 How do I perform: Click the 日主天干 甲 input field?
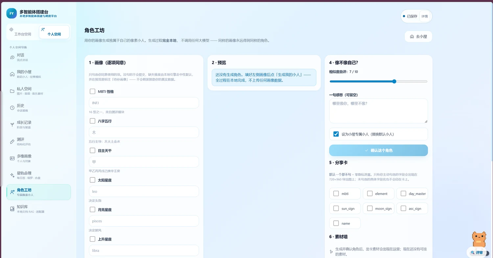coord(144,162)
